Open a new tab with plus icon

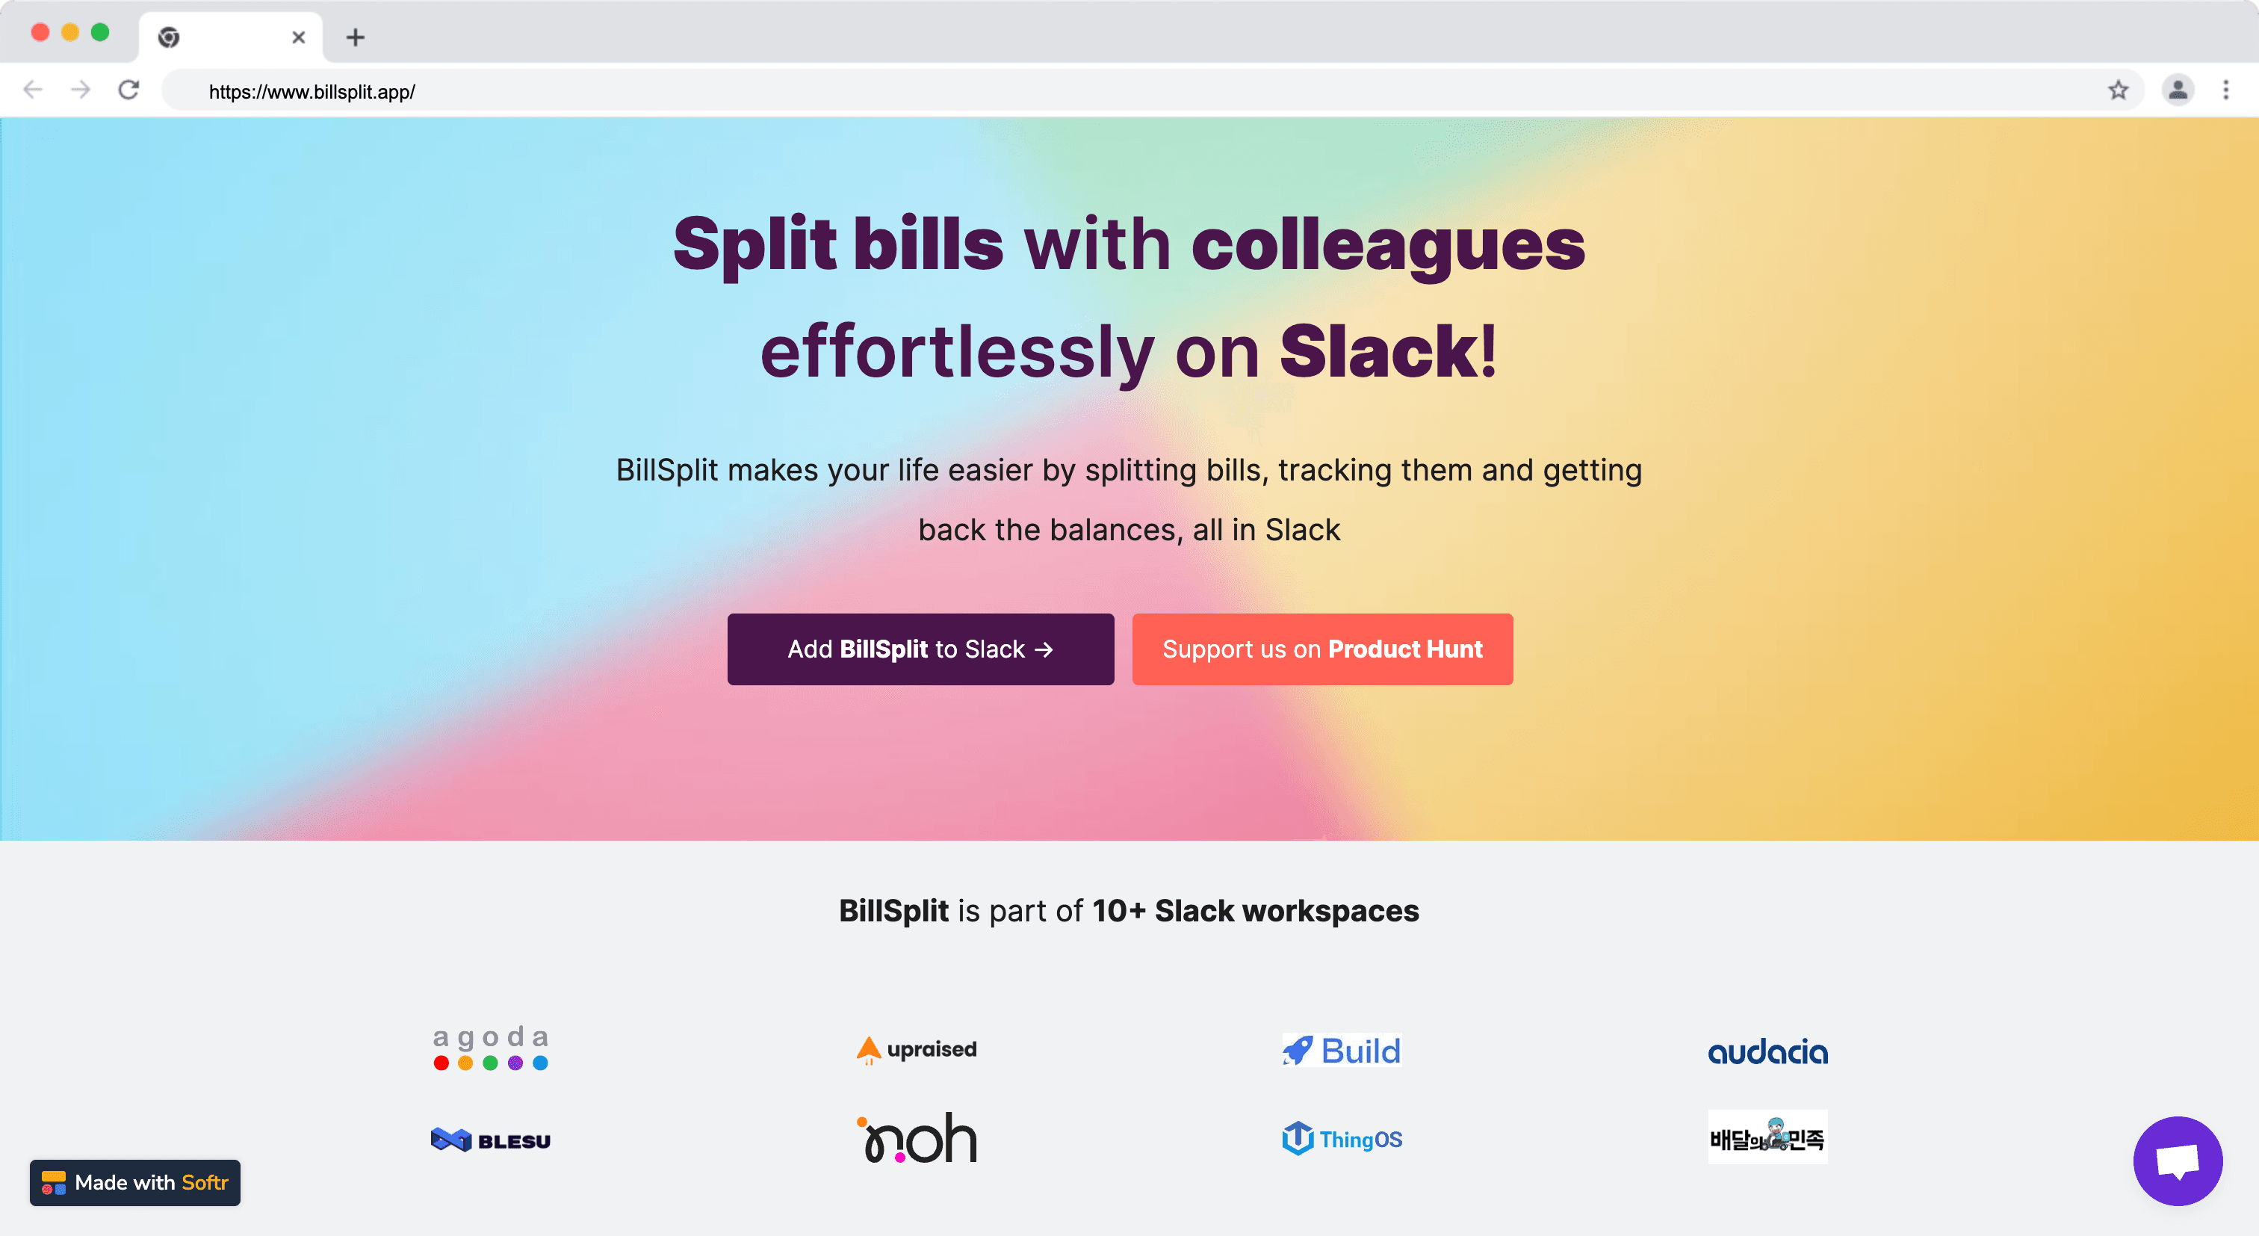[x=355, y=37]
